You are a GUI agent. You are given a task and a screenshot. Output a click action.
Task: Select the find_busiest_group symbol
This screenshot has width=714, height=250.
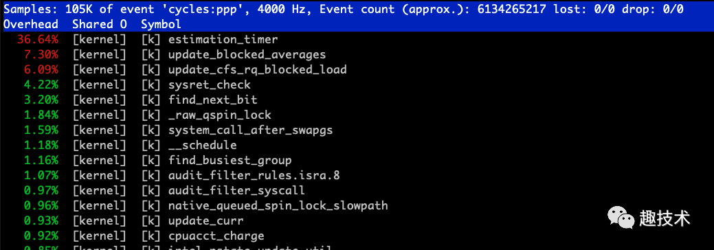230,160
